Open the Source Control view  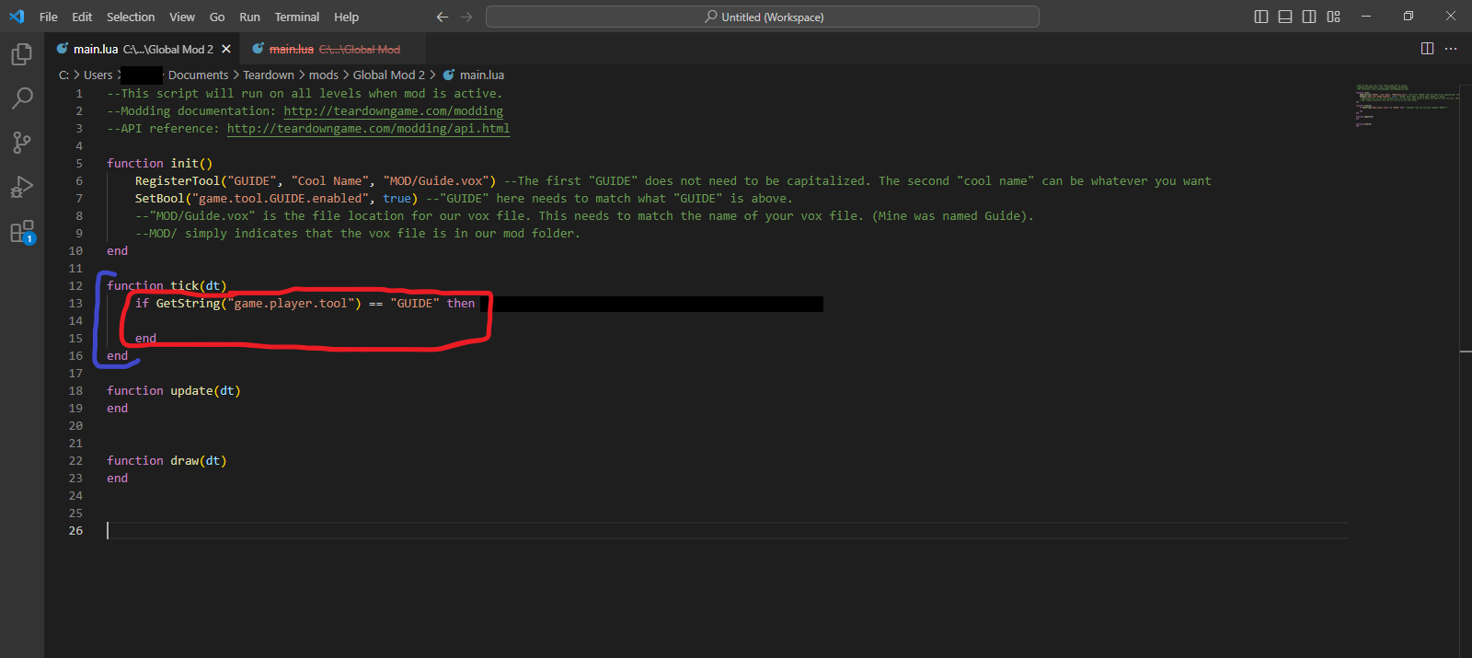tap(22, 143)
